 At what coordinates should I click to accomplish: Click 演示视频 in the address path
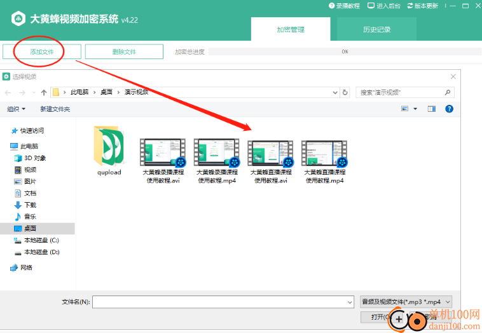tap(137, 92)
